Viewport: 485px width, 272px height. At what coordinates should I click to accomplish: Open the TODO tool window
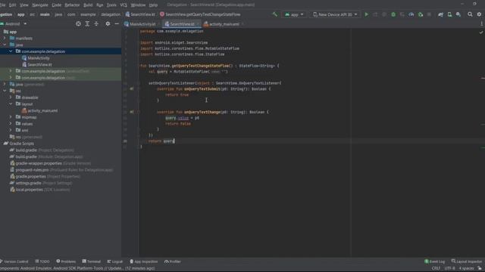coord(42,261)
